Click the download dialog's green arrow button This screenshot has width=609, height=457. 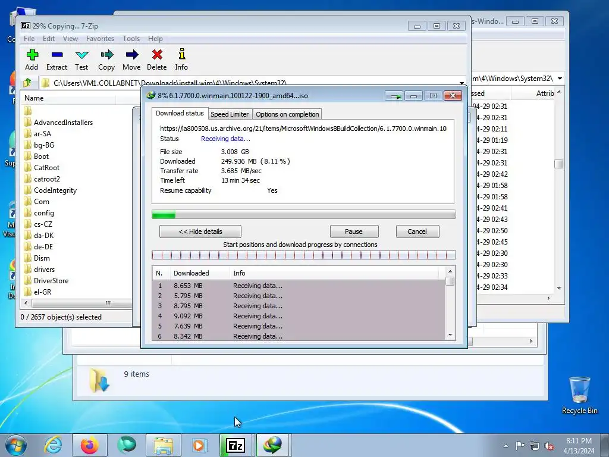[394, 96]
